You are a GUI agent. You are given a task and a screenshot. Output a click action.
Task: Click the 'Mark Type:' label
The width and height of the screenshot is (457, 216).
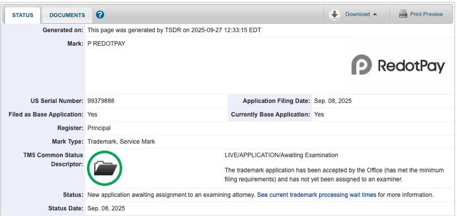[67, 142]
